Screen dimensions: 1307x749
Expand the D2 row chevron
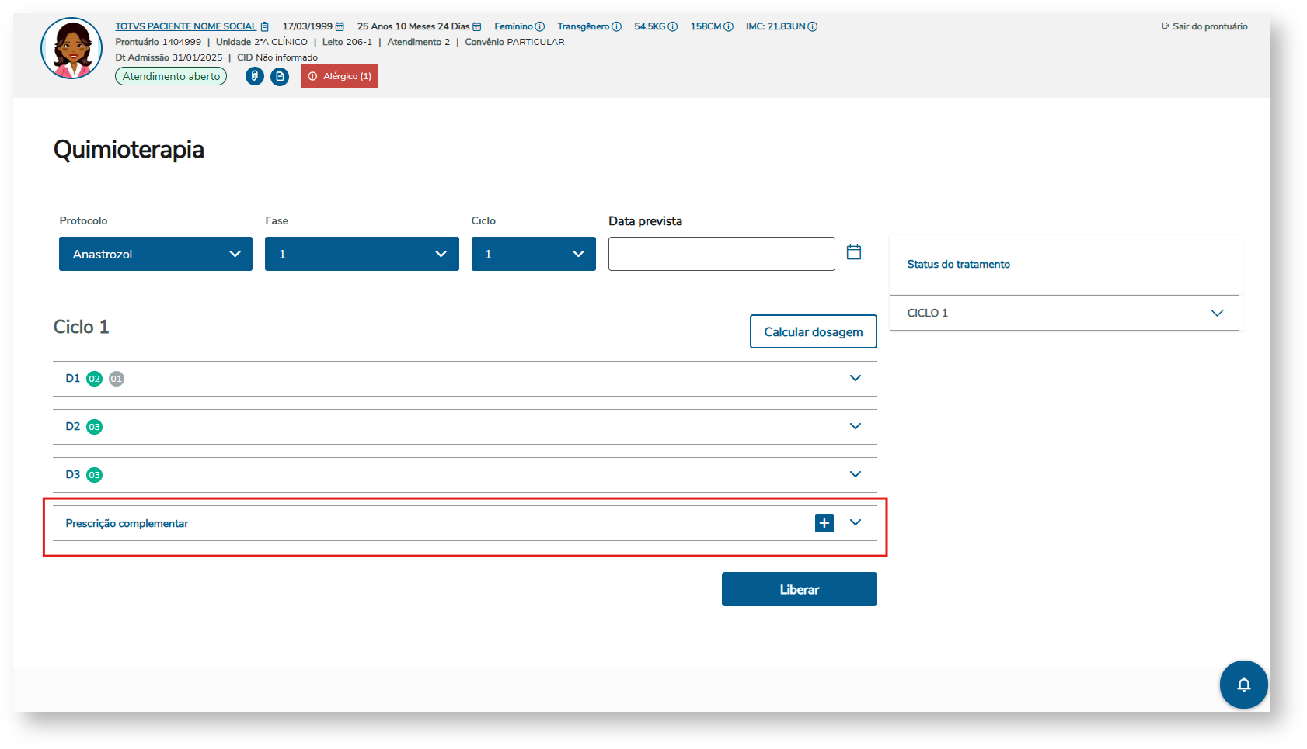(856, 426)
